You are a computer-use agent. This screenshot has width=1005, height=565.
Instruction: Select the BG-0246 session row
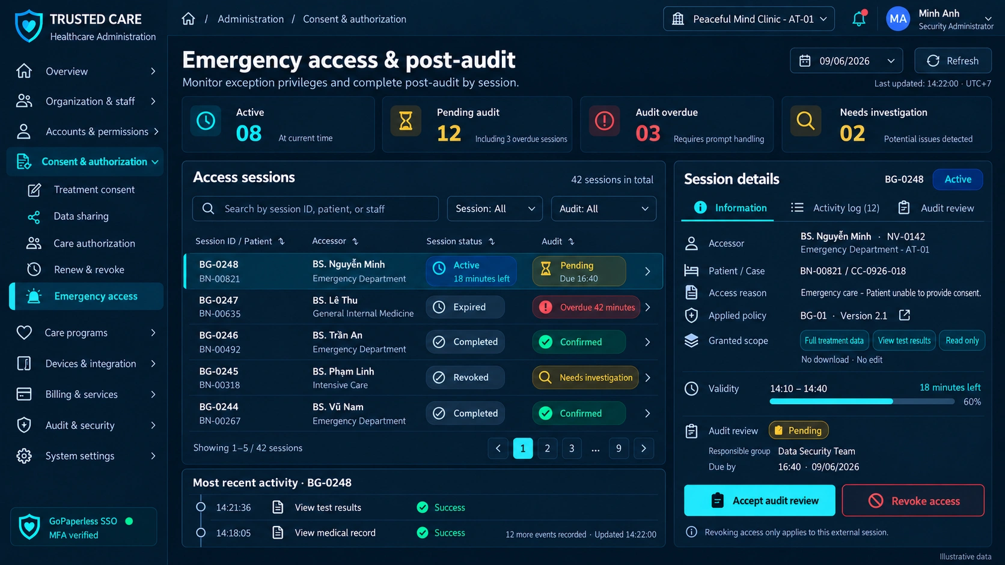tap(423, 342)
